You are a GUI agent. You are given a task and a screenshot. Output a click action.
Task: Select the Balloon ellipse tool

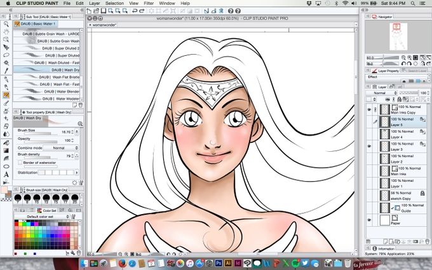tap(6, 166)
